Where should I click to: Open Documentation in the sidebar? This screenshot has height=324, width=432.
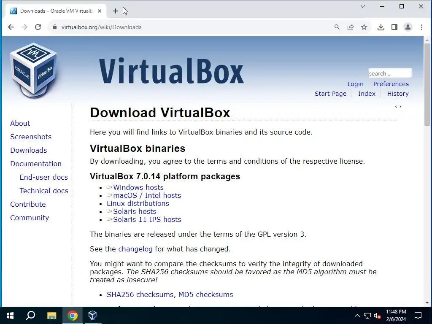point(36,164)
